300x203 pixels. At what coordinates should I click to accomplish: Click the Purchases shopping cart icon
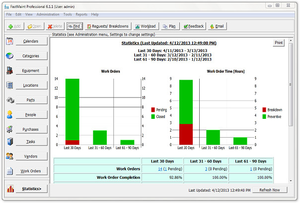coord(9,129)
